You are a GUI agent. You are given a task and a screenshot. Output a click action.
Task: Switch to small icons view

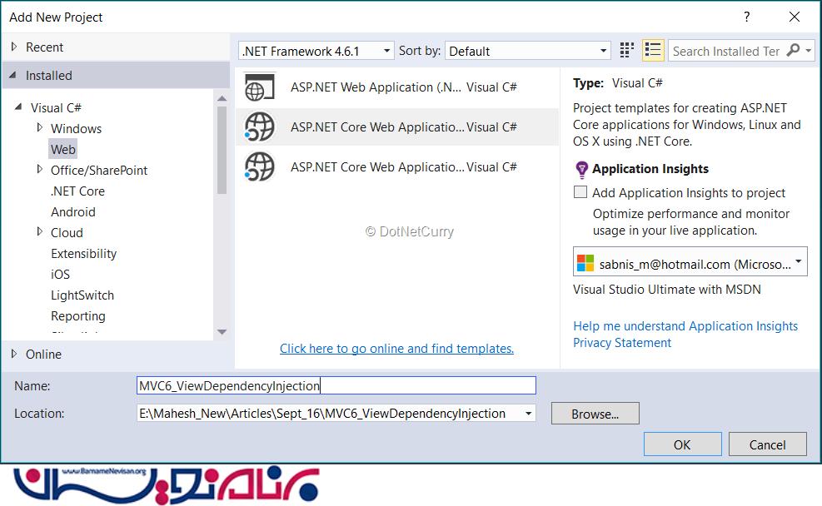(x=627, y=51)
